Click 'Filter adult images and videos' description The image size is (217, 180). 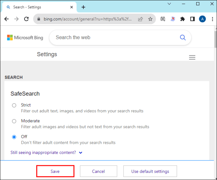[85, 127]
